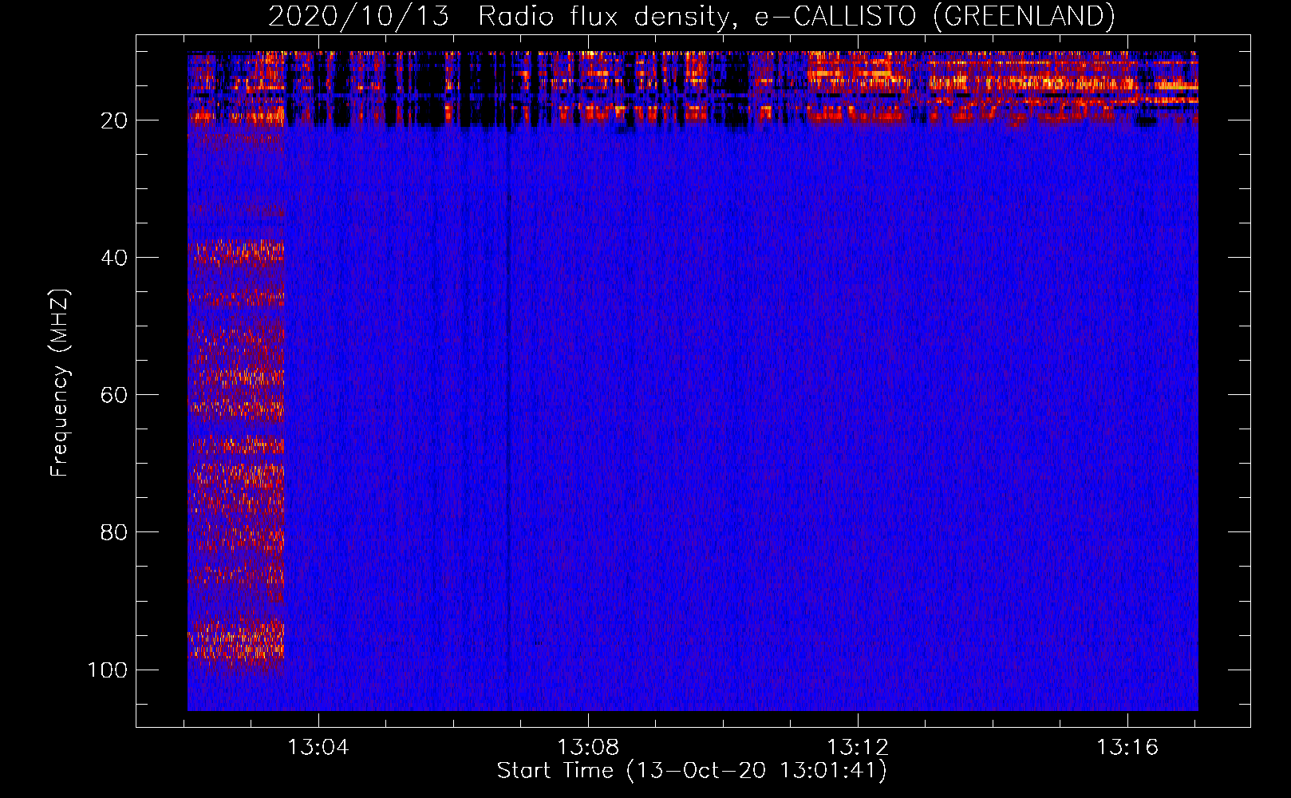
Task: Click the 20 MHz frequency tick label
Action: (114, 120)
